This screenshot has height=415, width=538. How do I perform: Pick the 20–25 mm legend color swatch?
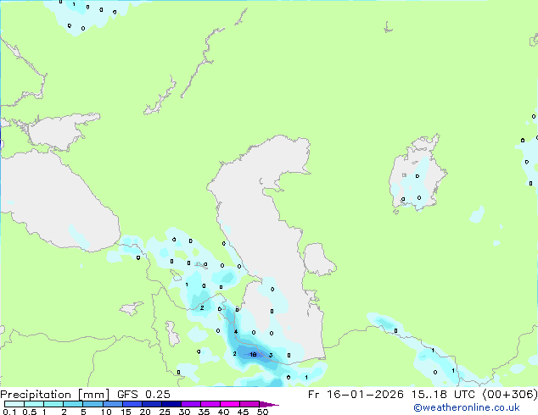pyautogui.click(x=152, y=404)
